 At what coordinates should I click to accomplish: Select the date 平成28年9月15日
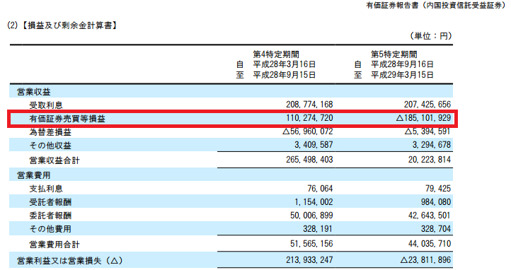[x=285, y=75]
